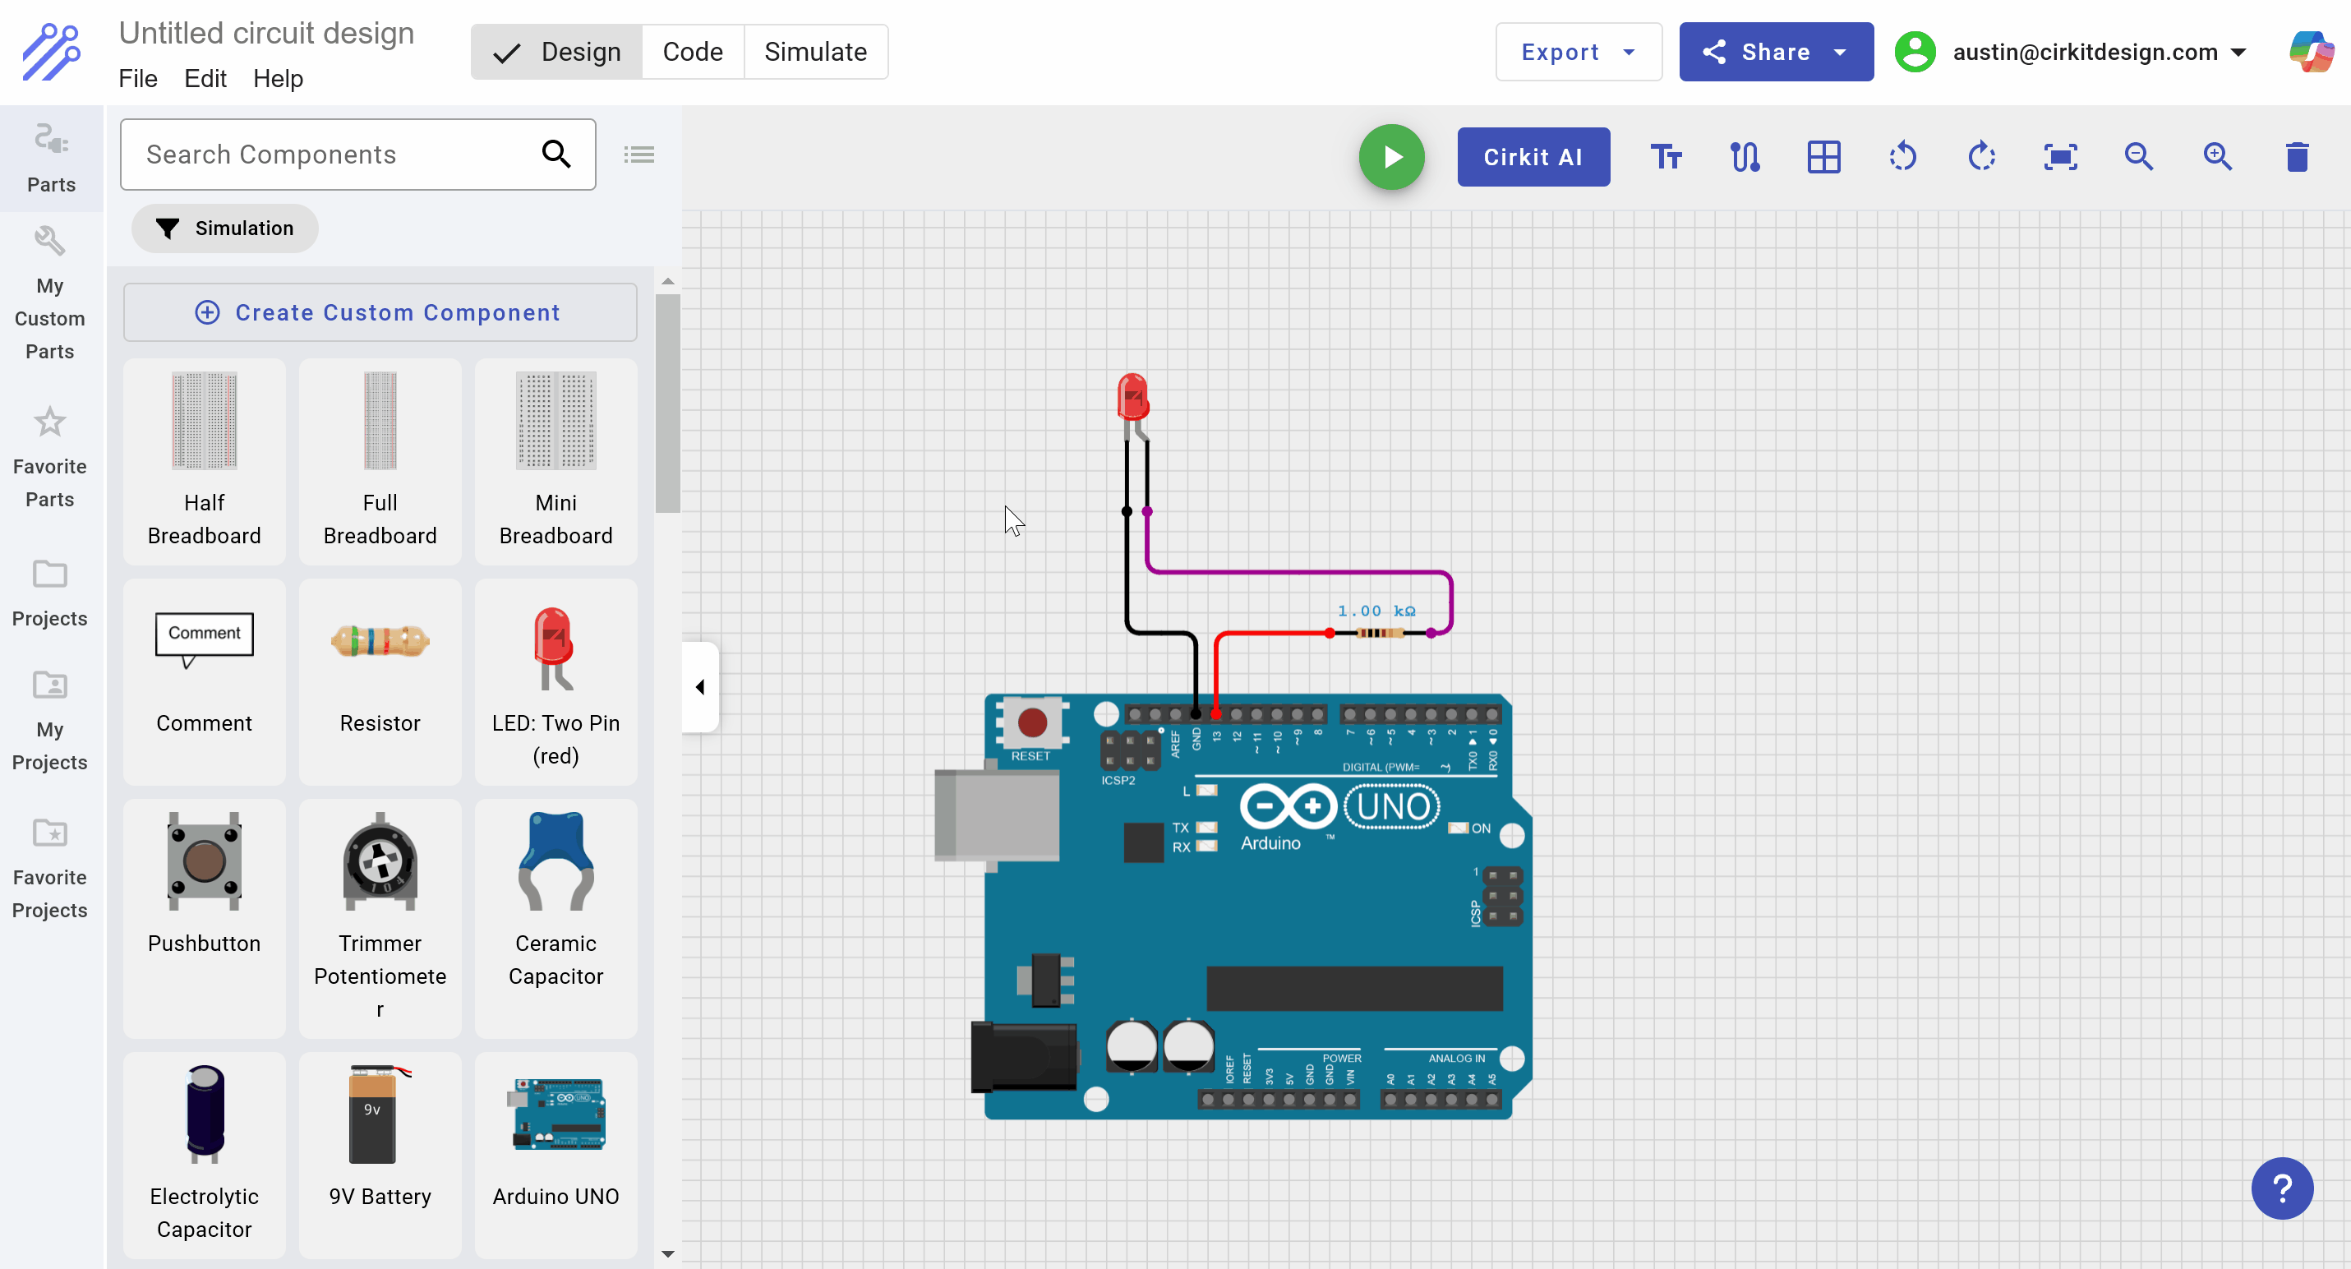
Task: Pick the Resistor component from the list
Action: [x=380, y=681]
